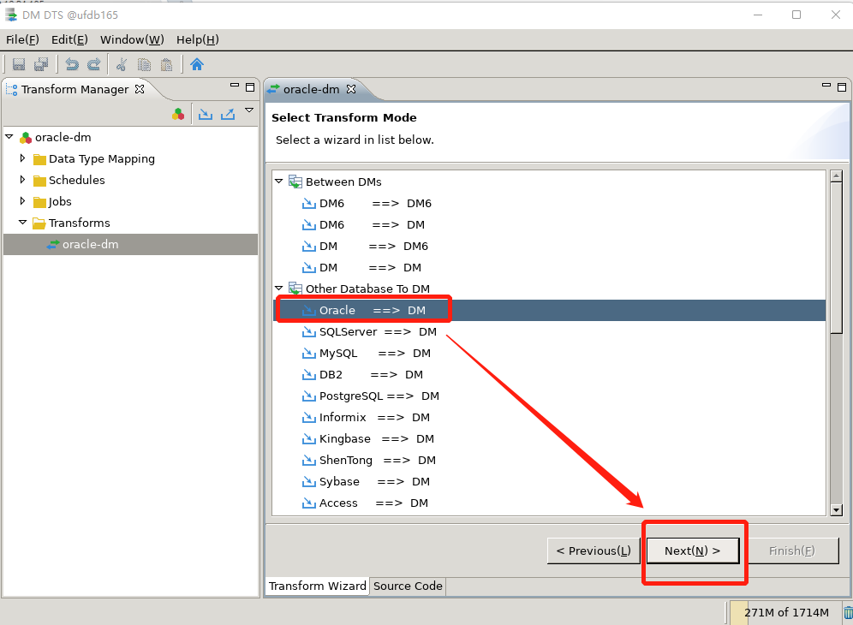Click the Redo toolbar icon
This screenshot has height=625, width=853.
click(94, 64)
